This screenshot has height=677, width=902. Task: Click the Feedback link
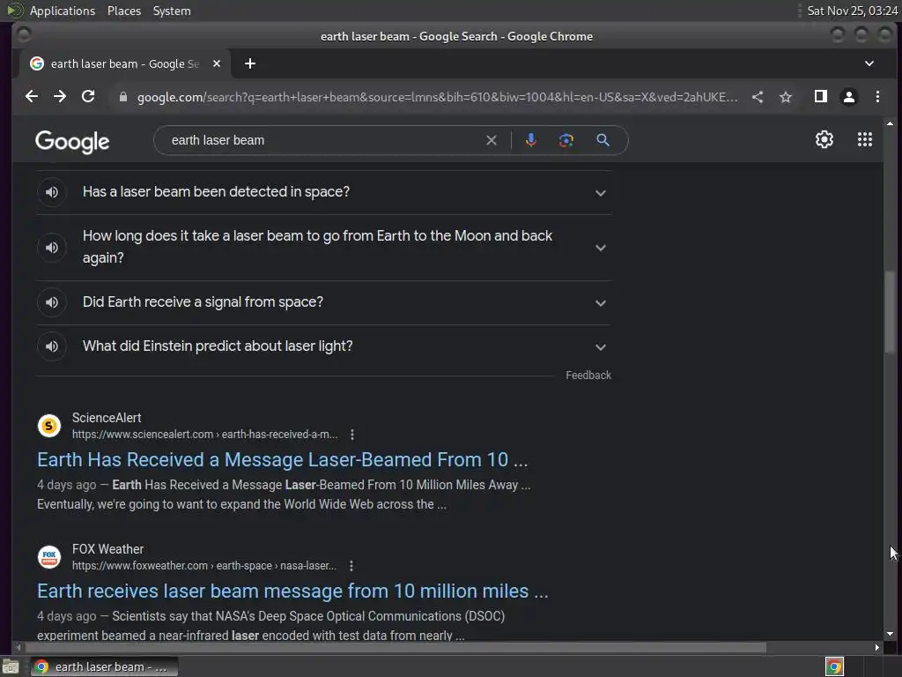(588, 376)
